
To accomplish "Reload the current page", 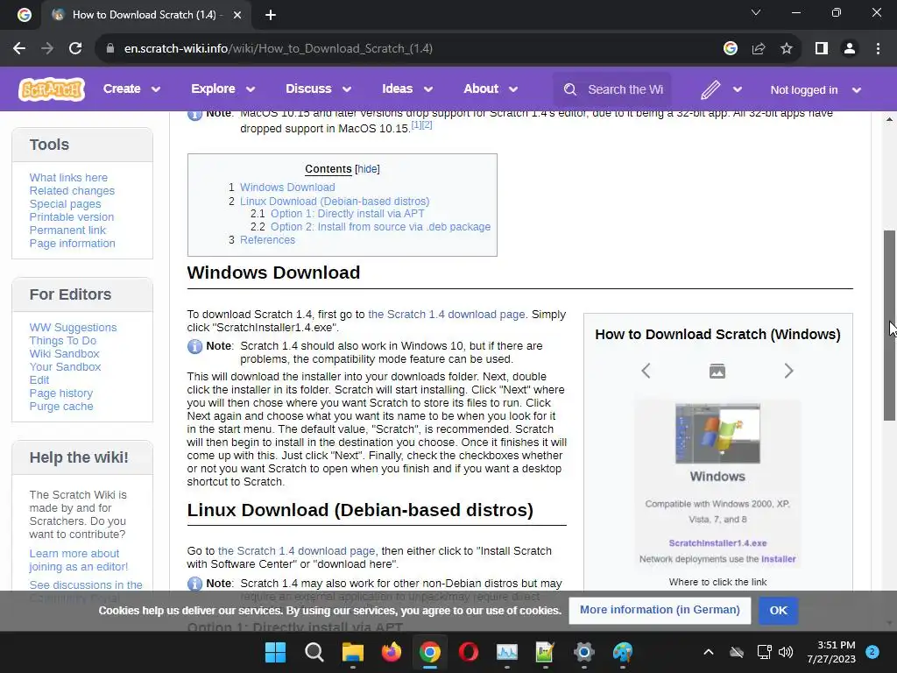I will click(75, 49).
